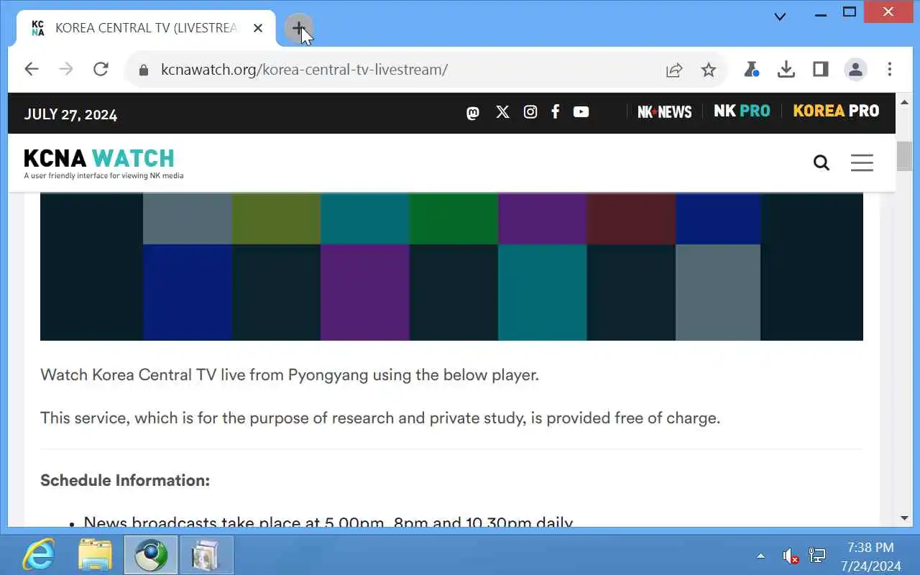920x575 pixels.
Task: Open KCNA Watch Instagram page
Action: [530, 111]
